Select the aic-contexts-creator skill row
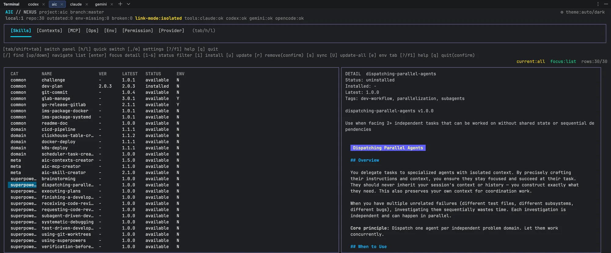The height and width of the screenshot is (253, 611). click(95, 160)
